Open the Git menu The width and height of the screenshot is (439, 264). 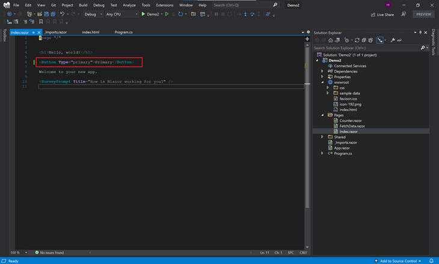pyautogui.click(x=53, y=5)
